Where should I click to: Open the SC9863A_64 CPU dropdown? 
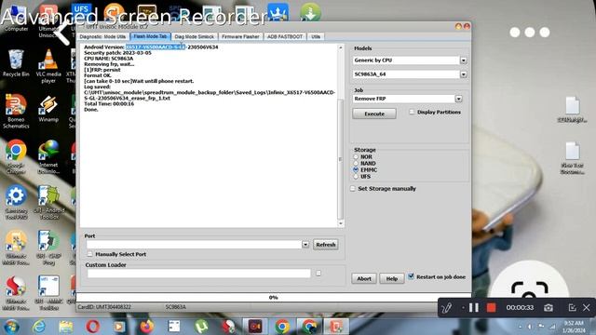click(464, 74)
